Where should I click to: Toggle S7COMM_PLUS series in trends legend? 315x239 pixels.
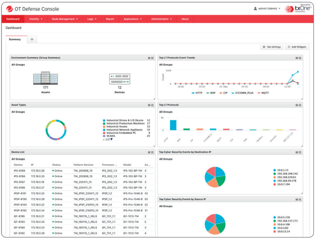pyautogui.click(x=242, y=93)
